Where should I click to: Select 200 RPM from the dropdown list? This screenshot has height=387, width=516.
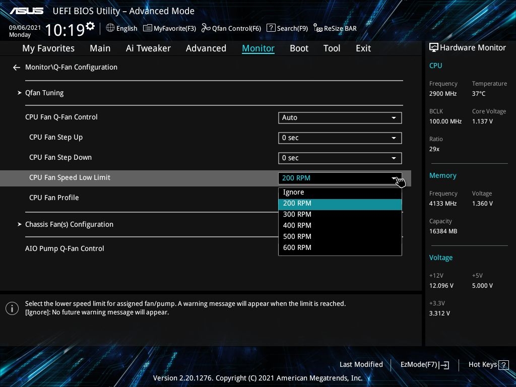340,204
